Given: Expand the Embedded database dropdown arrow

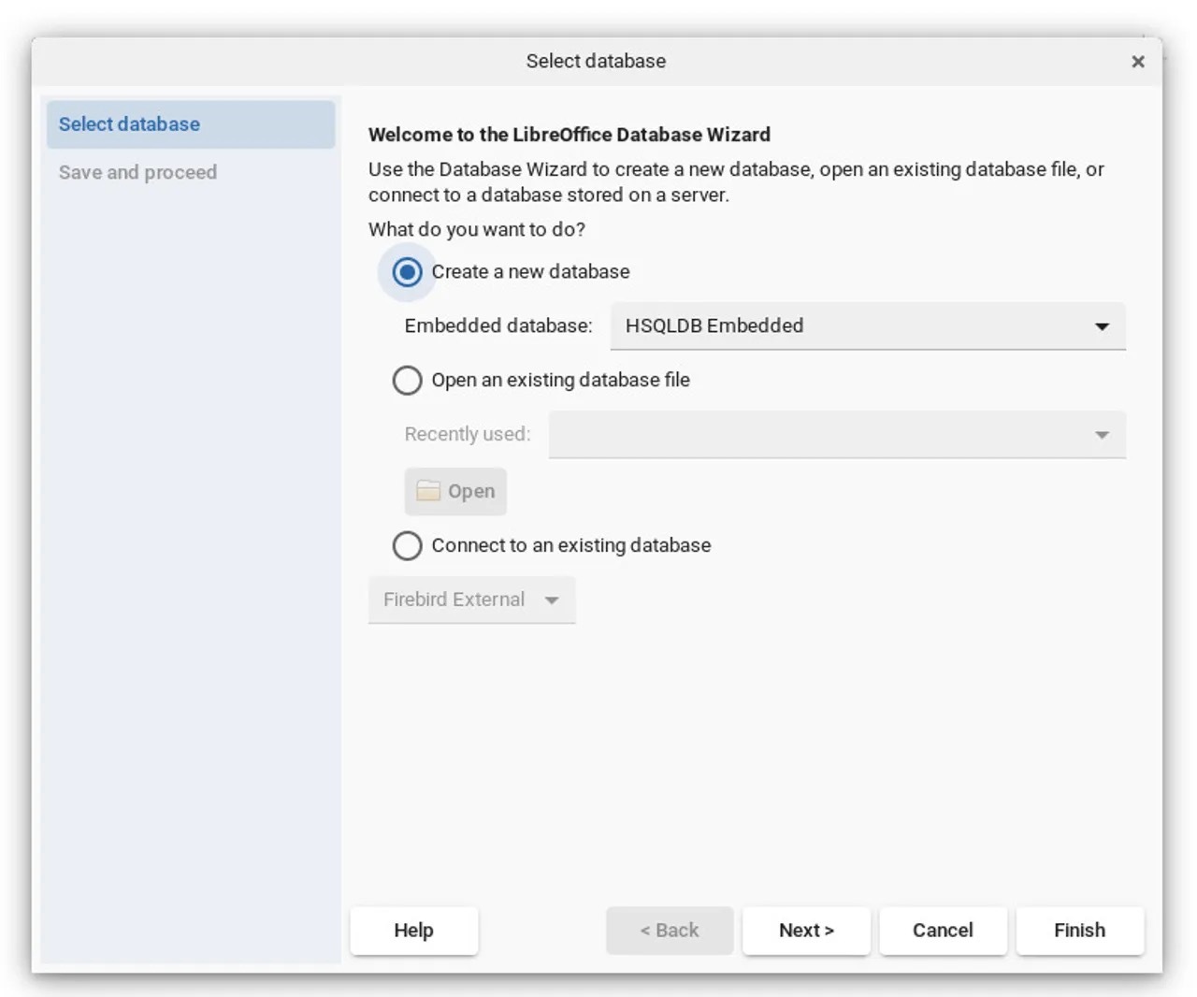Looking at the screenshot, I should (x=1102, y=326).
